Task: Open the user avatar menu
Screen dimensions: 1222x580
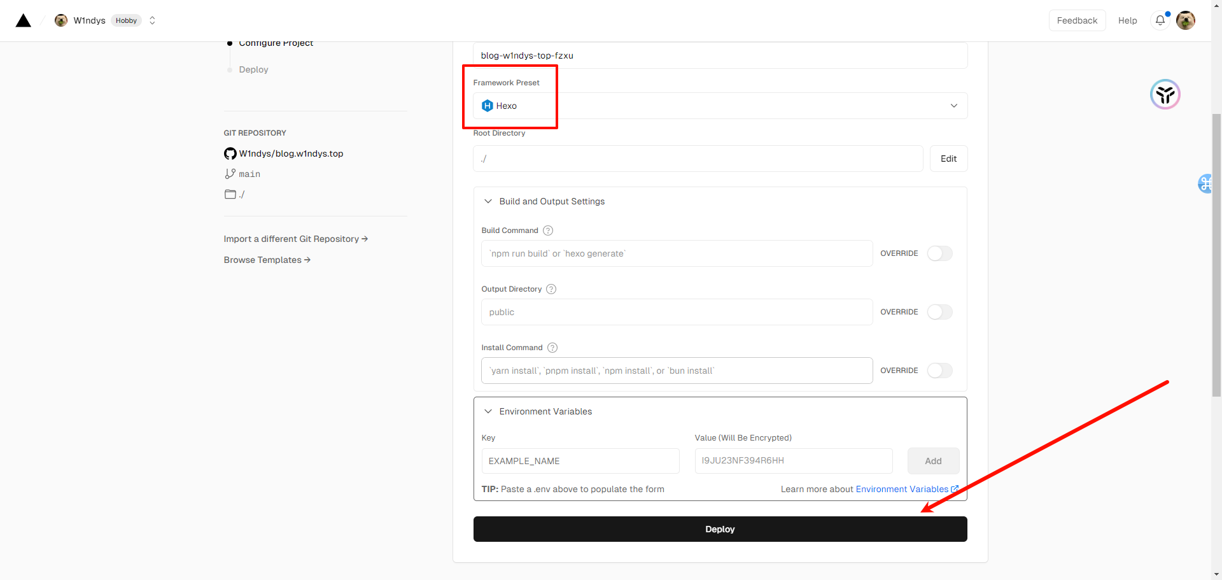Action: [1185, 20]
